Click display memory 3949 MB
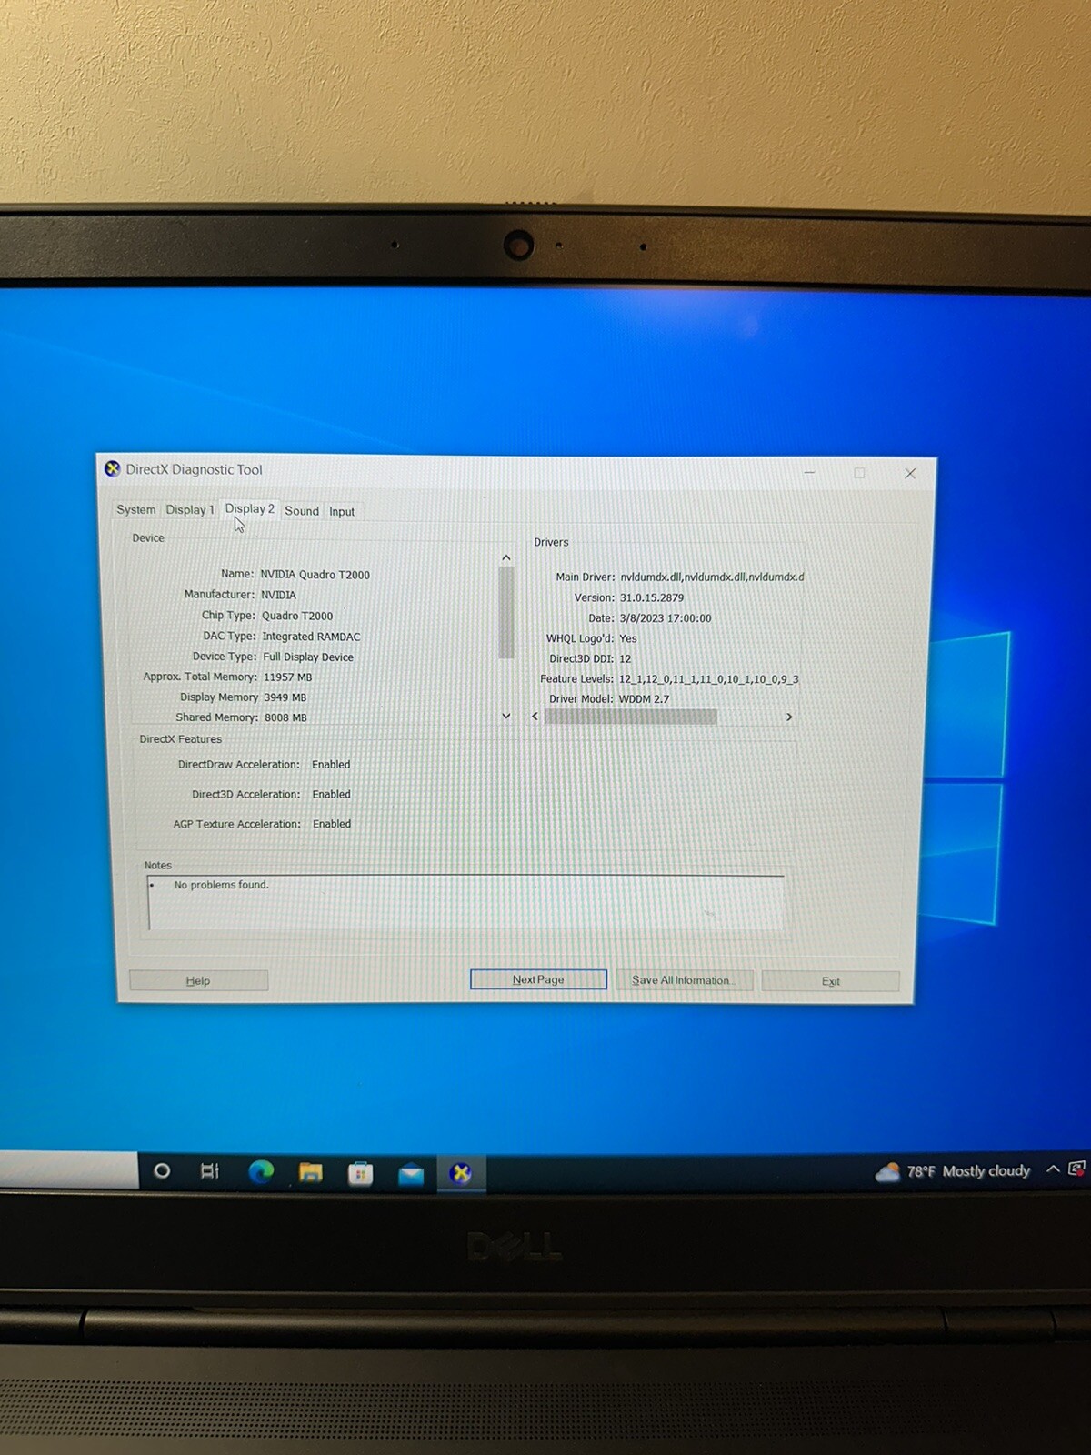Screen dimensions: 1091x1455 click(285, 697)
